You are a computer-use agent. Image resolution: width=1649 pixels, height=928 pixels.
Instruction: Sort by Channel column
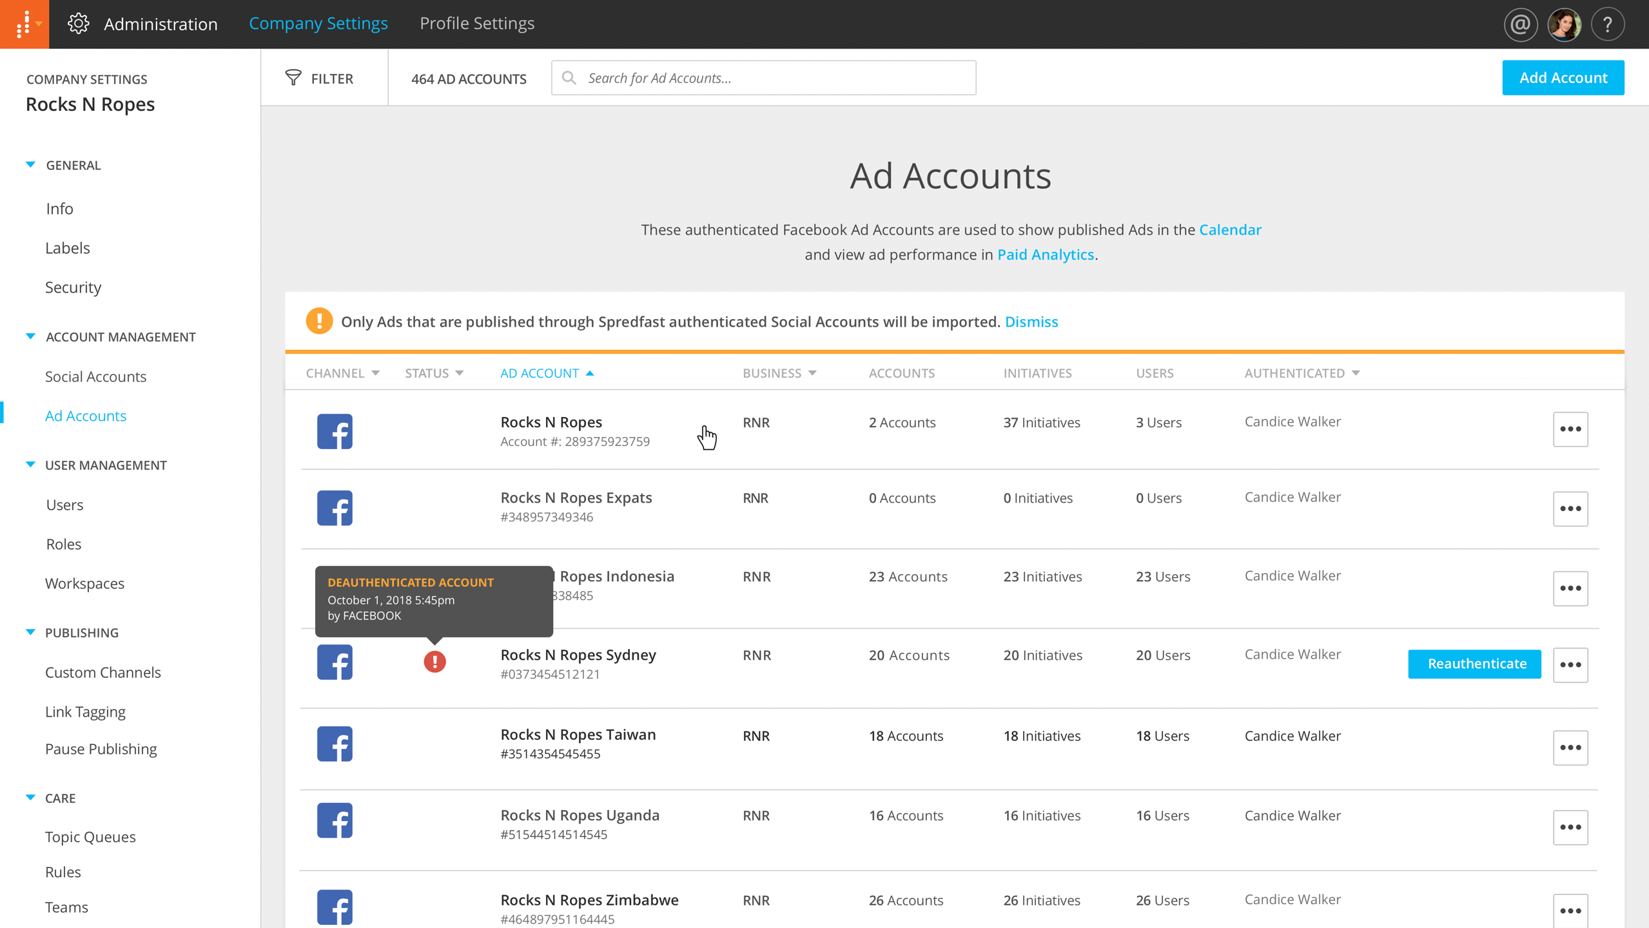[x=342, y=373]
